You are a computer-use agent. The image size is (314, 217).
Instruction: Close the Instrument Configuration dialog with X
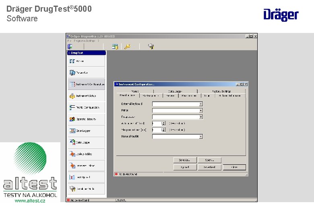246,84
